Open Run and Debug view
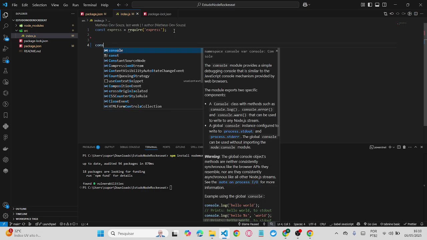 (x=5, y=49)
